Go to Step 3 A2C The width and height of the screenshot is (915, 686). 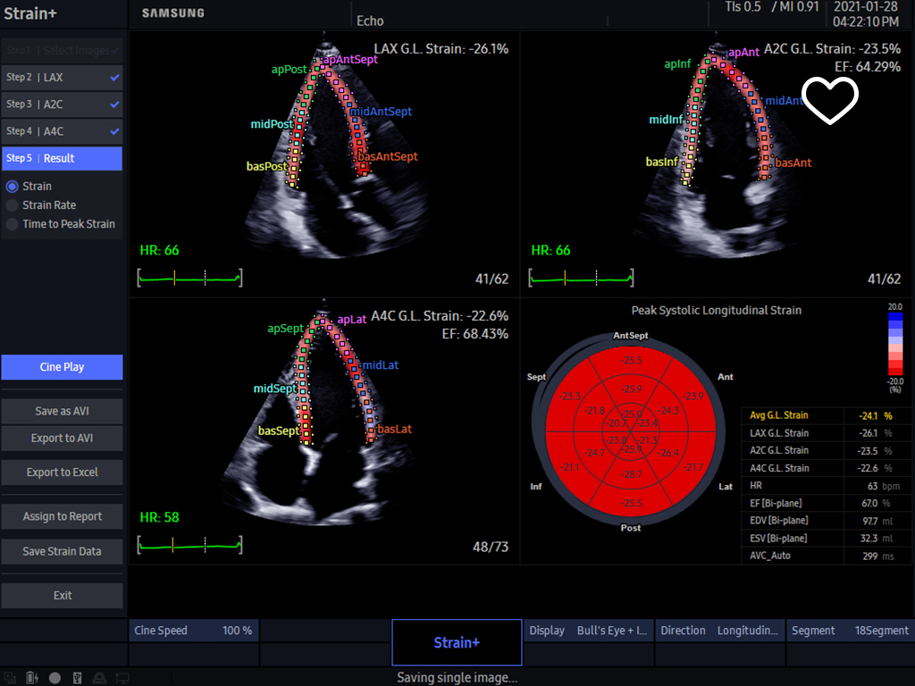(x=62, y=105)
